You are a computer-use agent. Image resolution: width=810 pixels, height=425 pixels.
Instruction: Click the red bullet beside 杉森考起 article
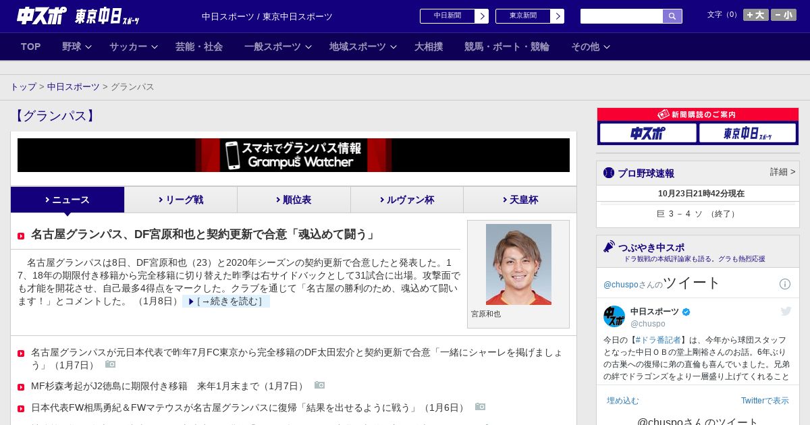[21, 387]
